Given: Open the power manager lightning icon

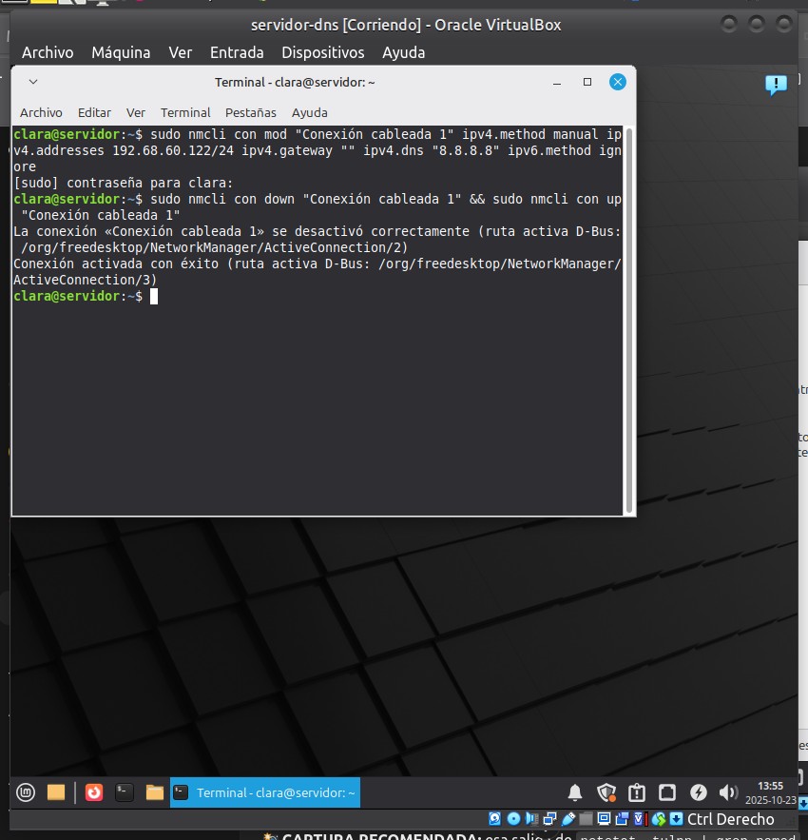Looking at the screenshot, I should click(x=698, y=791).
